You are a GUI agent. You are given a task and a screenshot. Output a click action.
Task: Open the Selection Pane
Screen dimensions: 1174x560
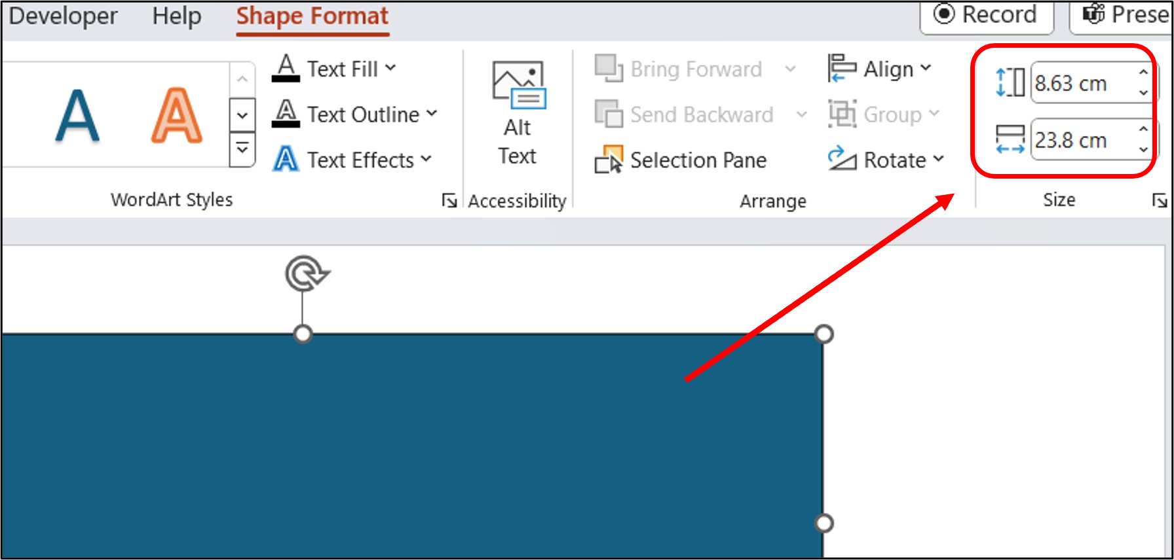(681, 160)
